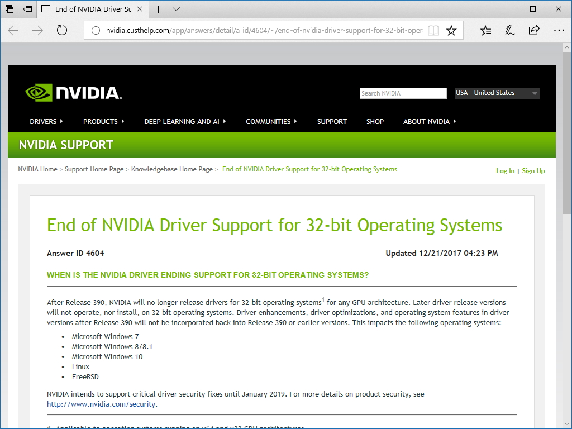572x429 pixels.
Task: Toggle Reading view book icon
Action: coord(433,30)
